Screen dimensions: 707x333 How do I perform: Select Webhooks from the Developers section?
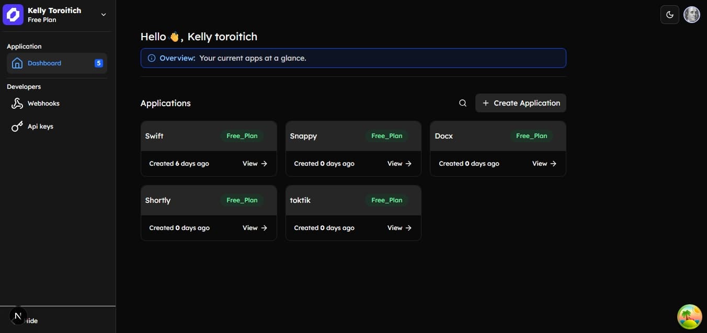tap(43, 103)
